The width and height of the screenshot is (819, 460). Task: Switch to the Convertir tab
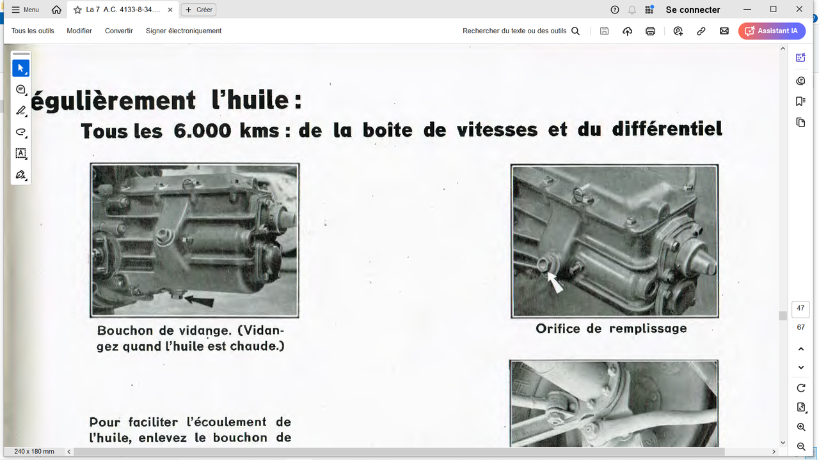[118, 31]
